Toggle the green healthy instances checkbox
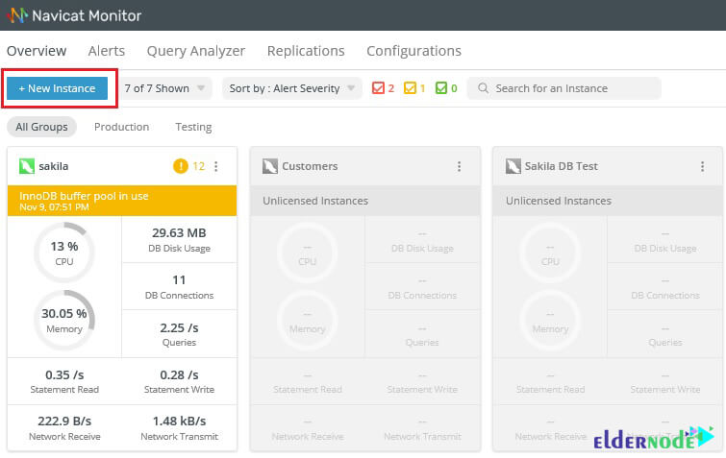This screenshot has width=726, height=458. click(x=441, y=88)
